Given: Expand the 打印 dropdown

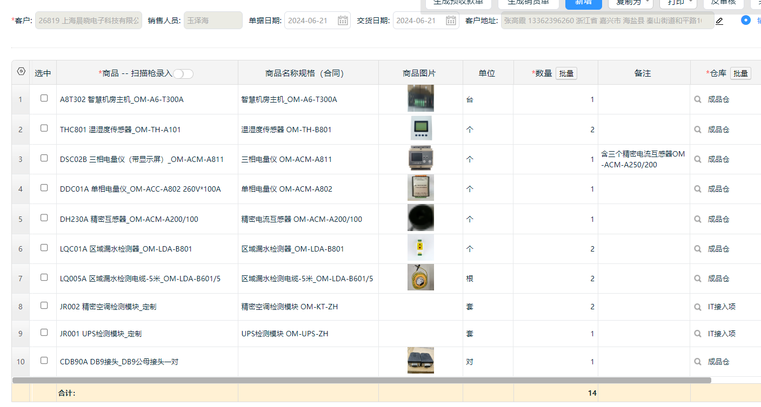Looking at the screenshot, I should click(x=678, y=3).
